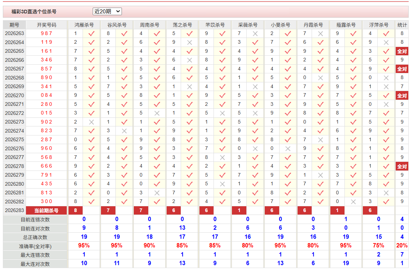Screen dimensions: 413x272
Task: Select the 全对 badge in row 2026278
Action: tap(402, 167)
